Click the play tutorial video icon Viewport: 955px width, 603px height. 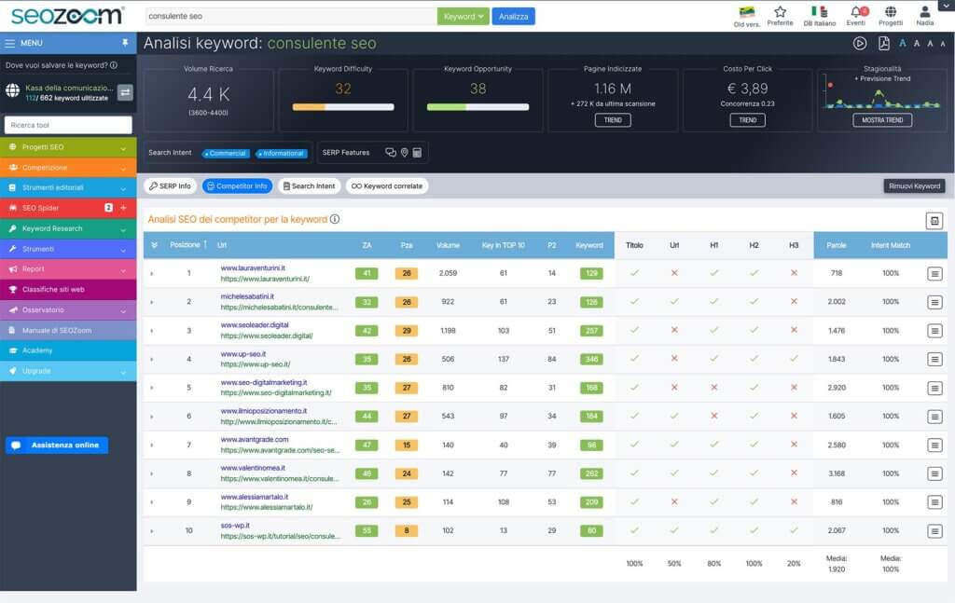(x=860, y=43)
